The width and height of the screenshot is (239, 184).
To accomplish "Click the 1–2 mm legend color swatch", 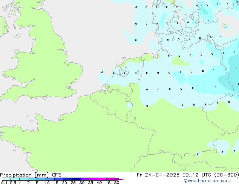I will point(24,179).
